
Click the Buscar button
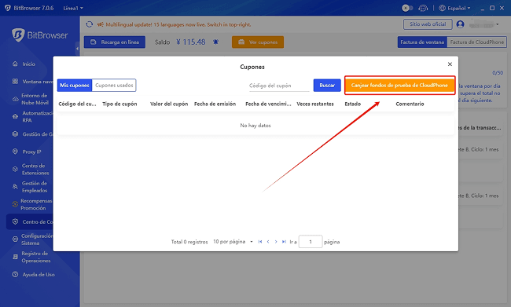click(327, 86)
